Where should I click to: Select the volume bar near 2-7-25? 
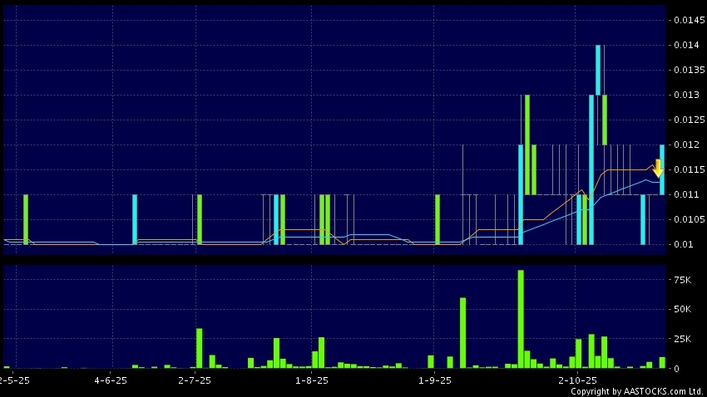[200, 347]
